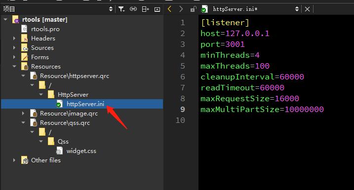Place cursor on cleanupInterval=60000 line
Image resolution: width=354 pixels, height=190 pixels.
coord(252,77)
